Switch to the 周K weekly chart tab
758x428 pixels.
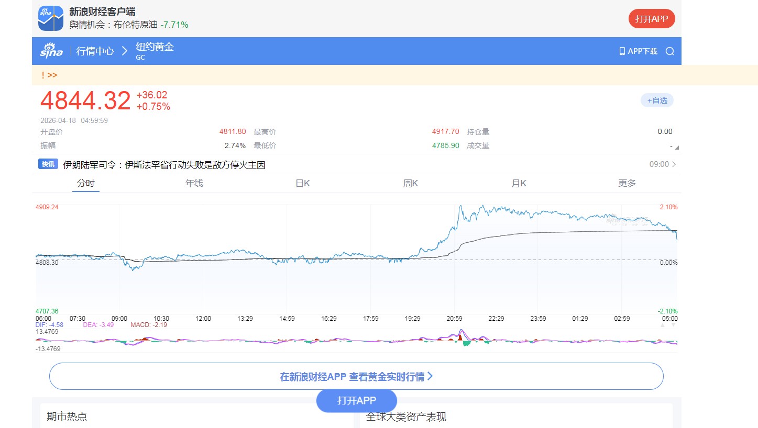pyautogui.click(x=410, y=183)
